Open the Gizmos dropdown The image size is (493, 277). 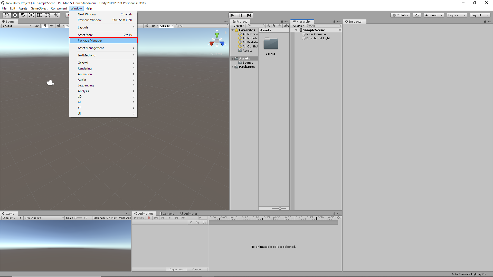[166, 26]
